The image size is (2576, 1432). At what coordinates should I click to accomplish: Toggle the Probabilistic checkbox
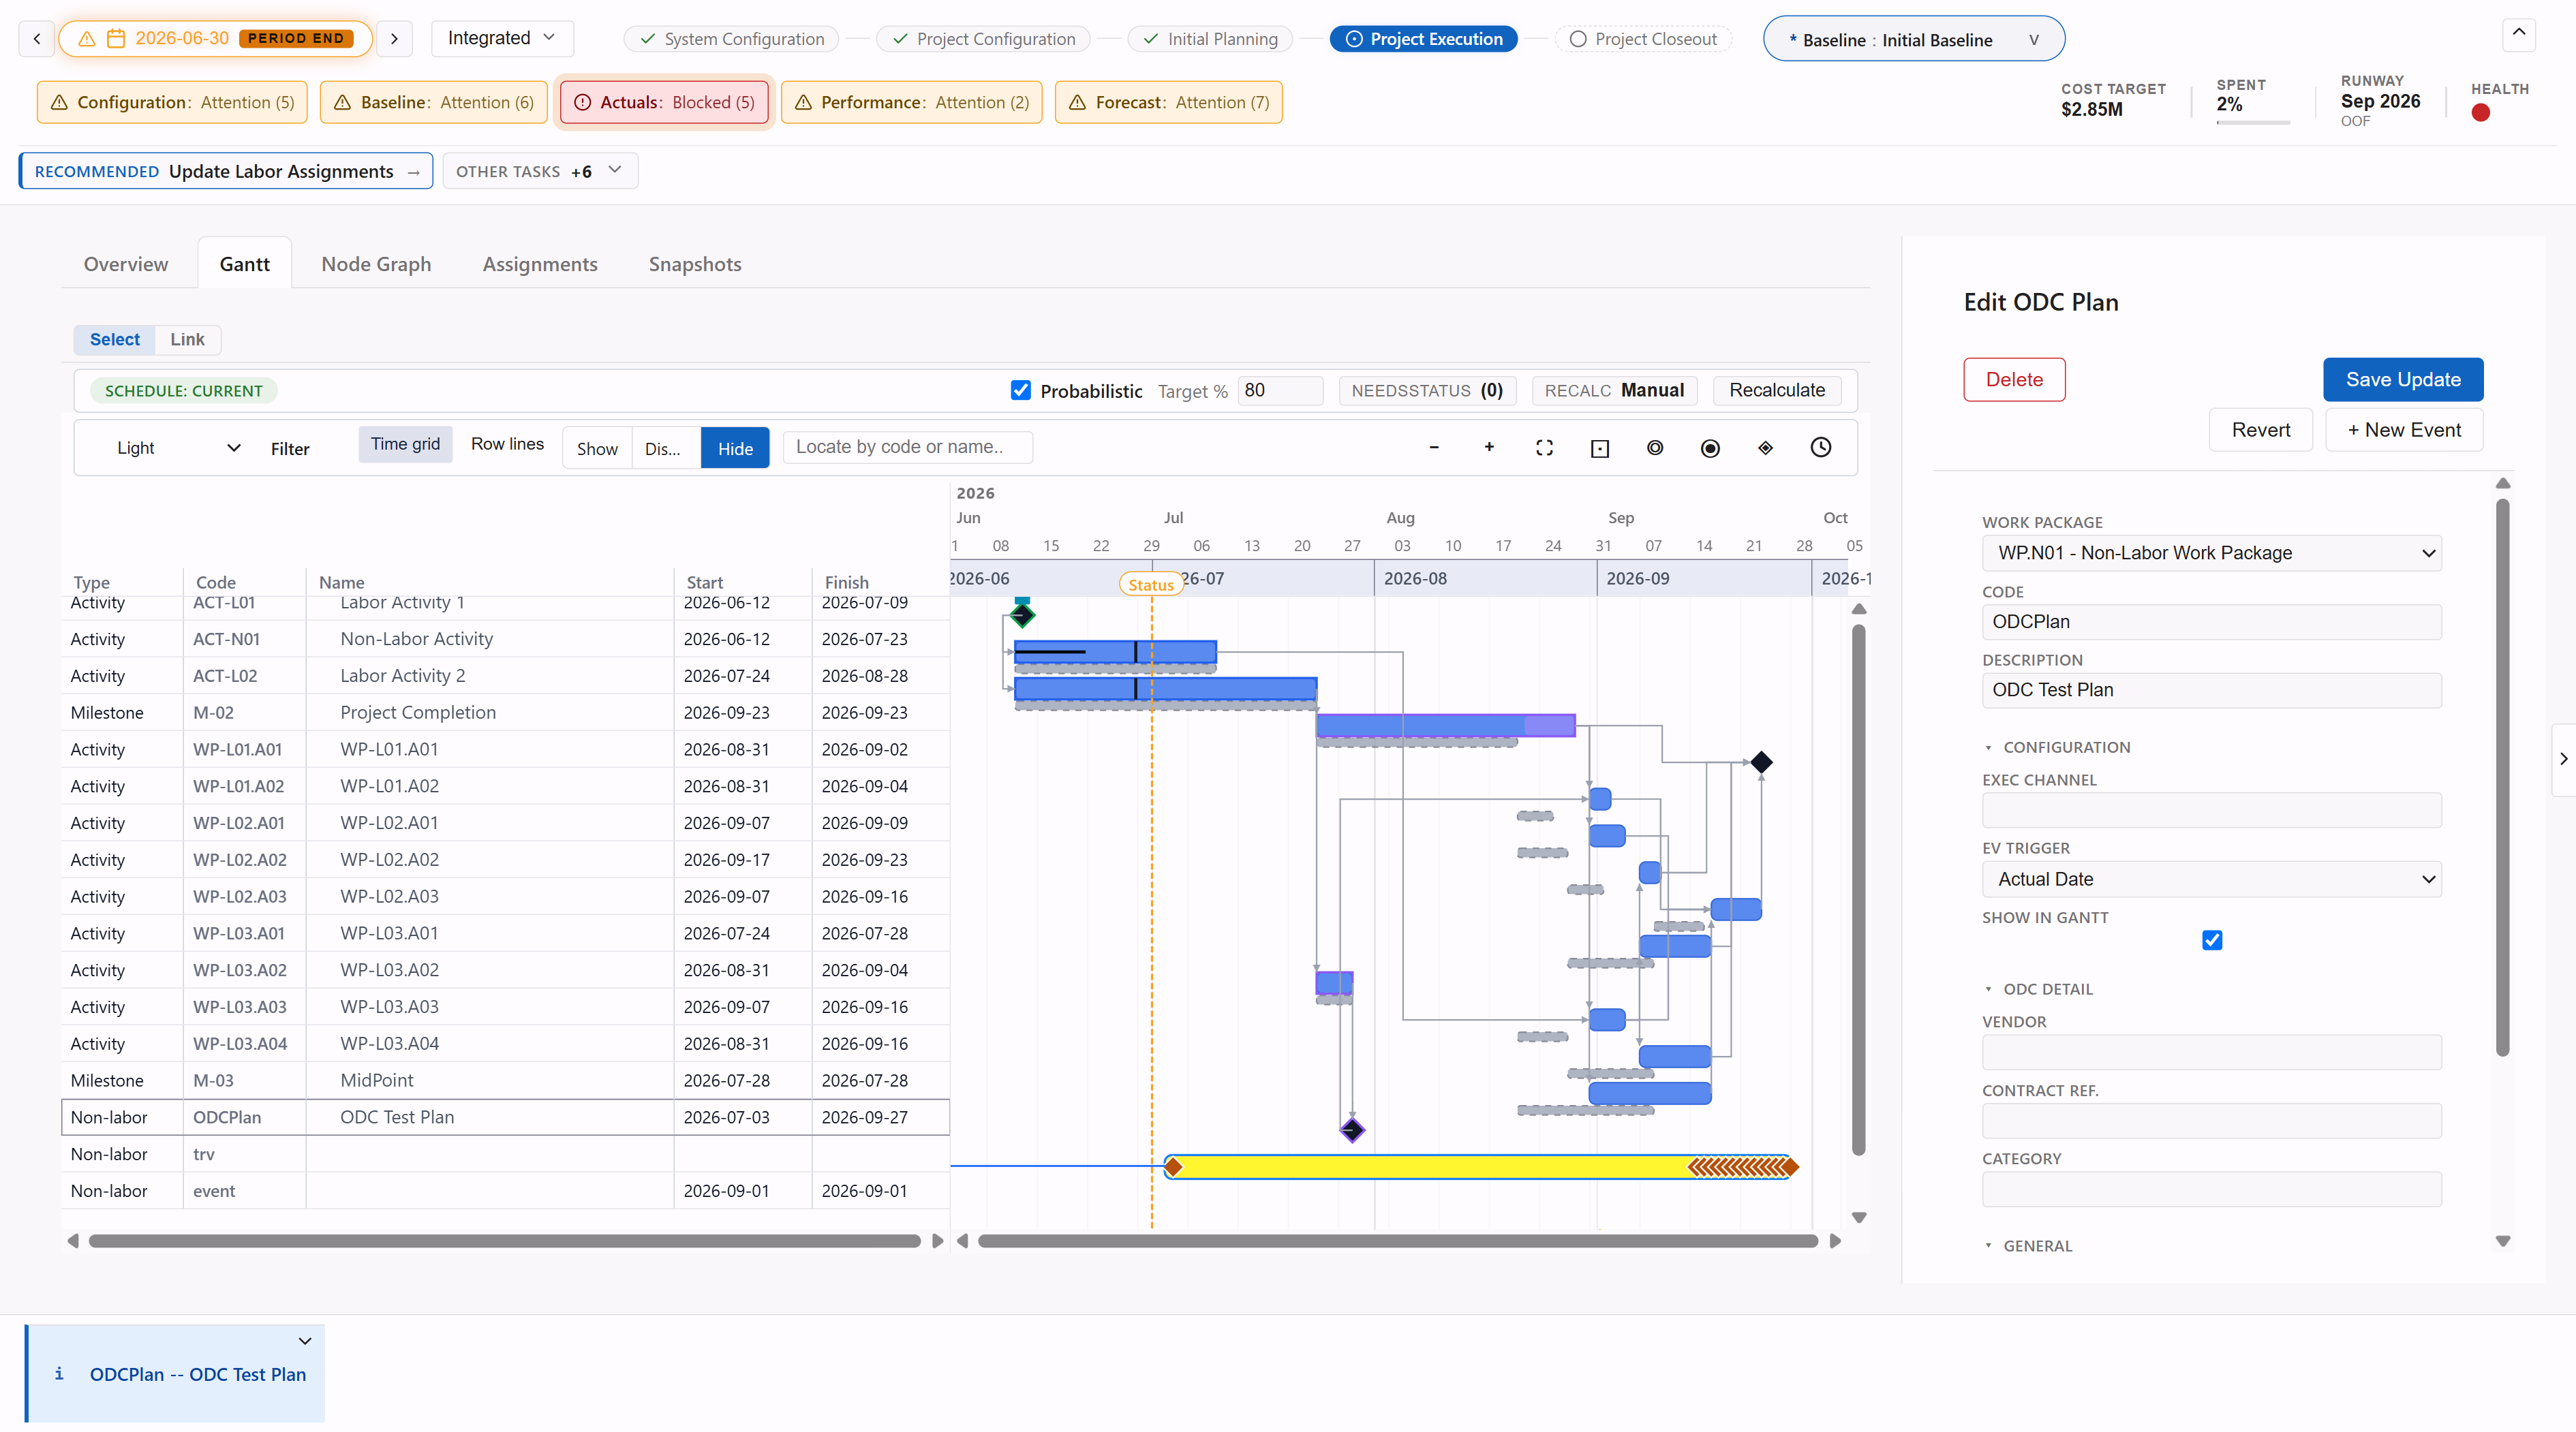1020,390
